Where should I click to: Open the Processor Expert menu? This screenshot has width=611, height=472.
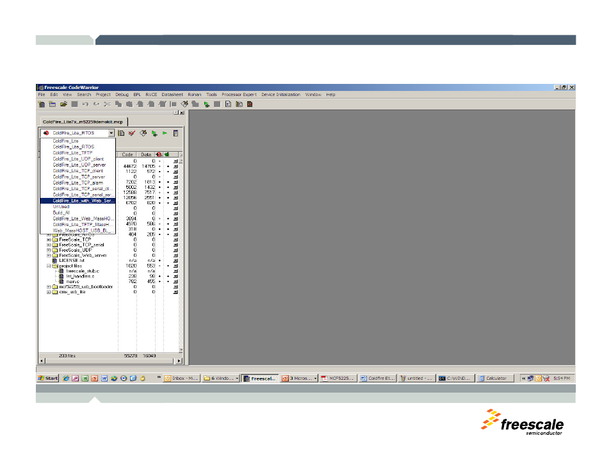tap(239, 95)
